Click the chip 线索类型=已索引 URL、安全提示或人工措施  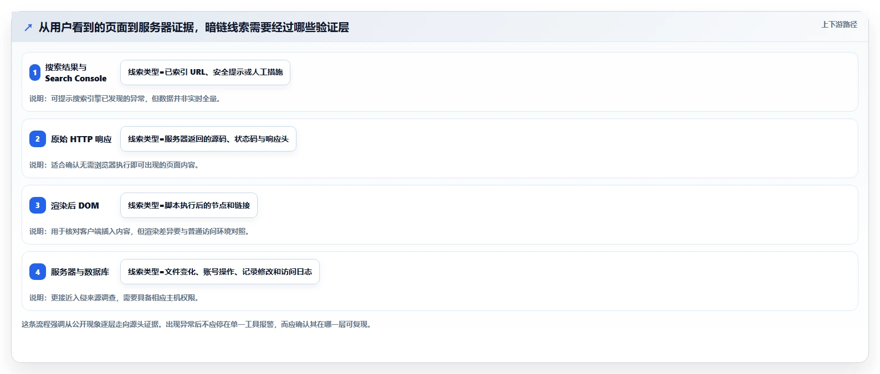point(205,72)
